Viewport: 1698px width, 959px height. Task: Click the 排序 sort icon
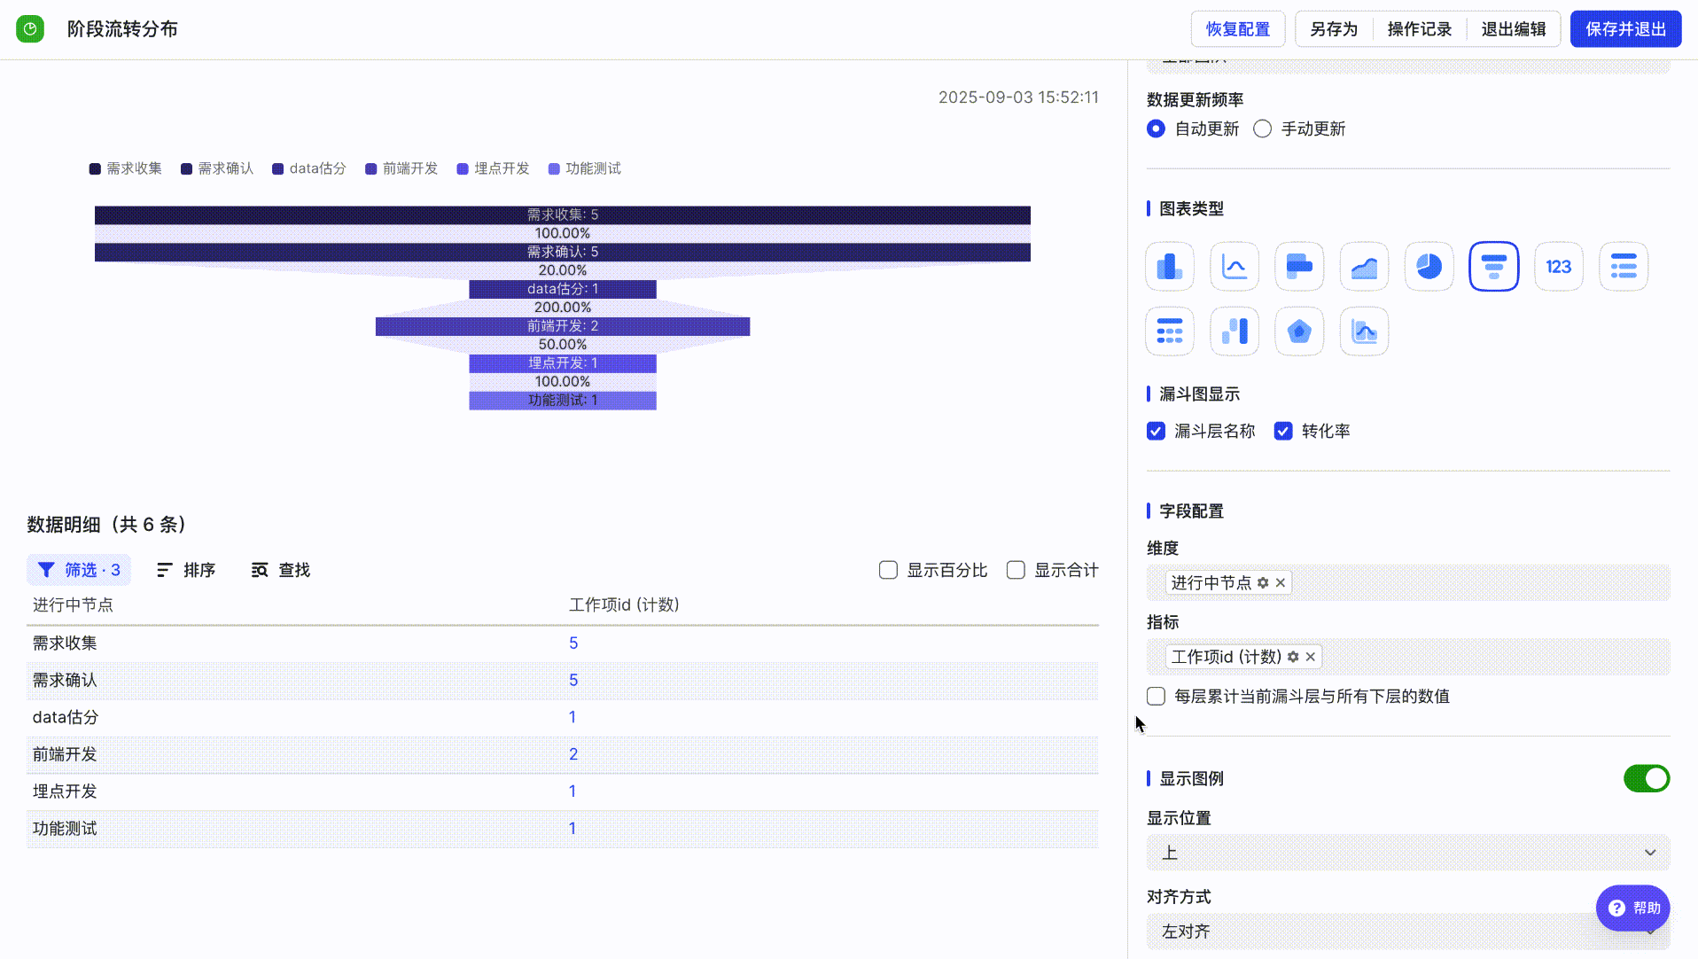click(165, 570)
